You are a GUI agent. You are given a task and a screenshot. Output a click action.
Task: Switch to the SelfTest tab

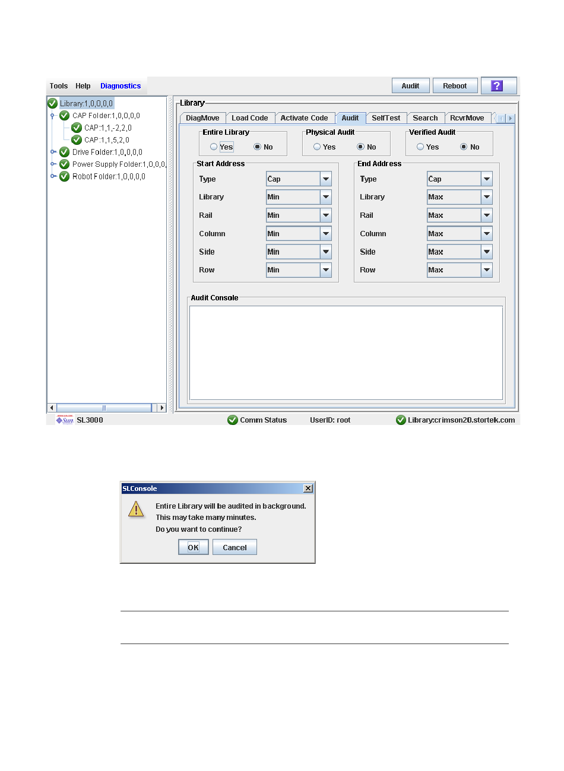(386, 118)
